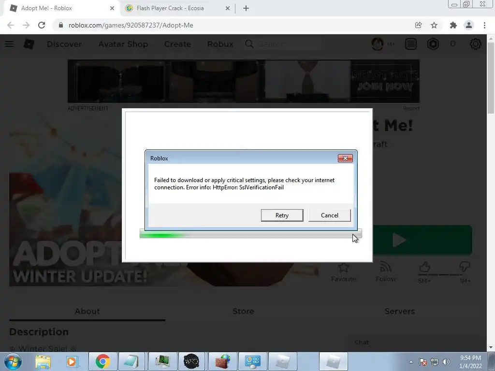Select the Store tab
Screen dimensions: 495x371
244,311
